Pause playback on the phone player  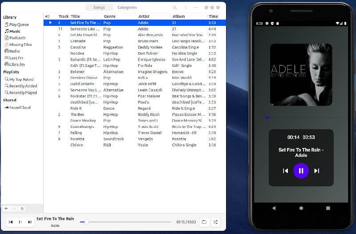pyautogui.click(x=301, y=171)
